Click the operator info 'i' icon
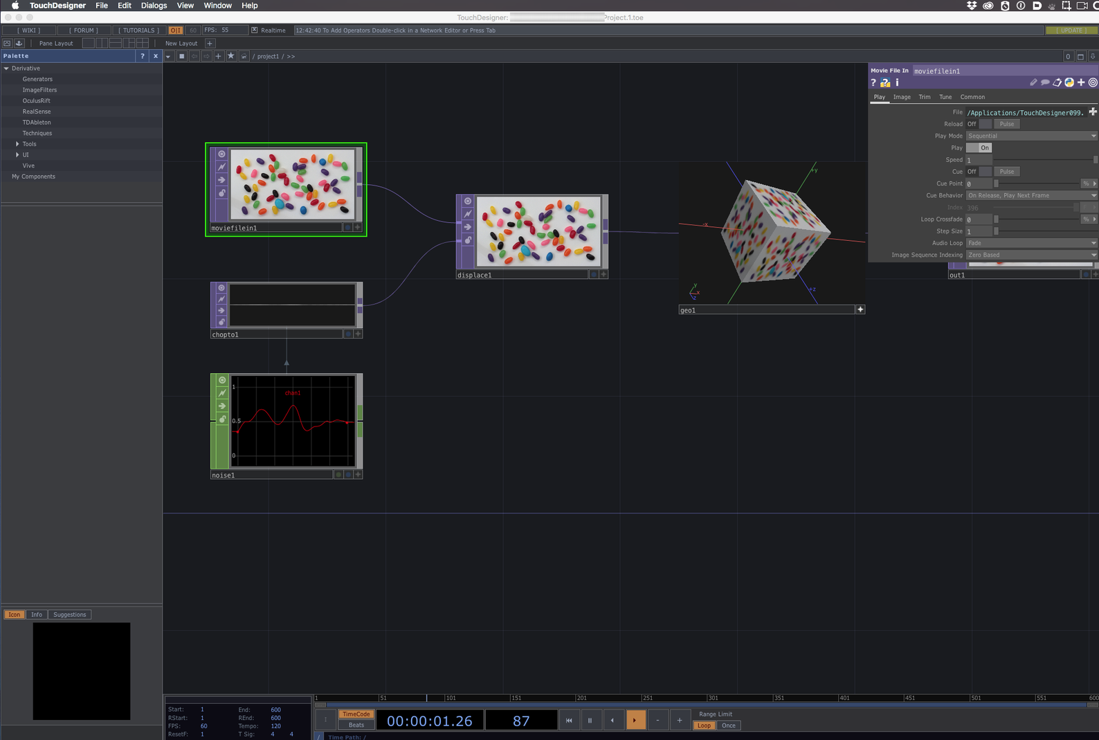The width and height of the screenshot is (1099, 740). tap(897, 82)
